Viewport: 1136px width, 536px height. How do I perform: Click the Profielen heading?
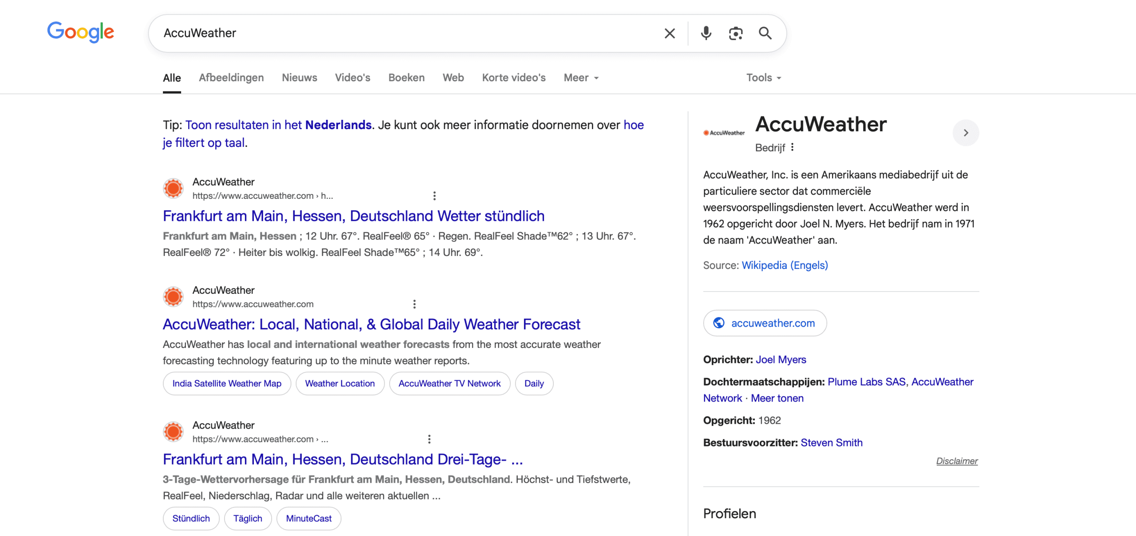tap(730, 514)
